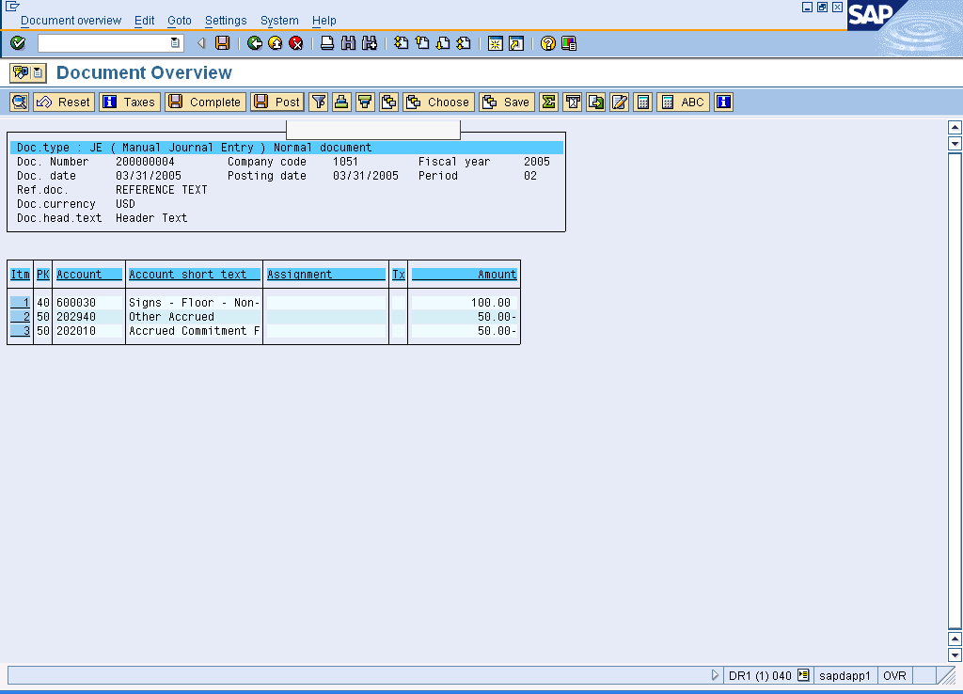The height and width of the screenshot is (694, 963).
Task: Click the icon right of the sigma icon
Action: [x=573, y=102]
